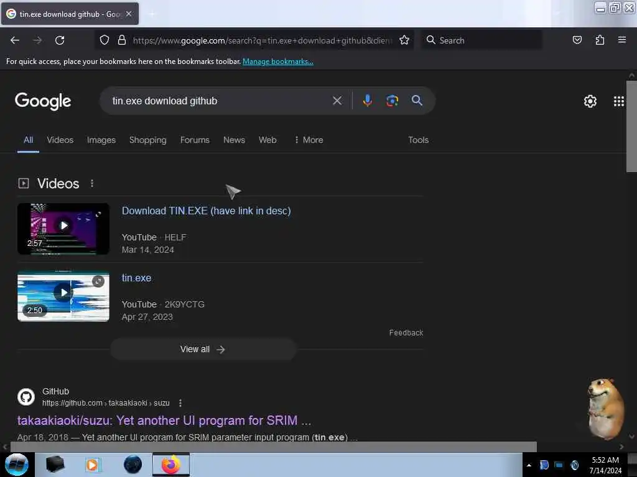Open the dark globe taskbar icon

click(x=133, y=465)
